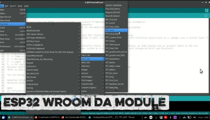Expand the Blynk examples submenu

[x=53, y=27]
